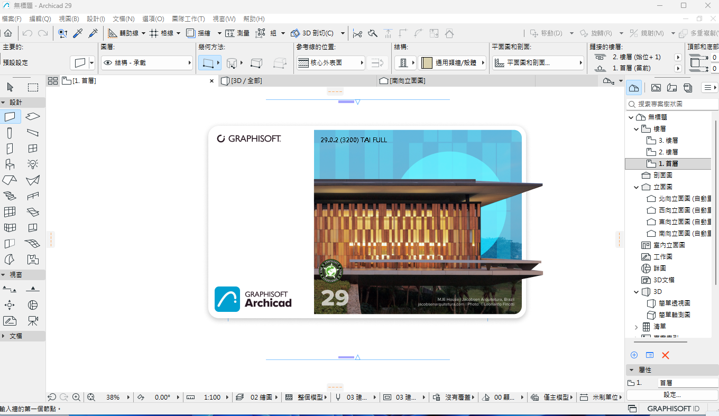Click the 設定... button in properties
Screen dimensions: 719x416
(672, 395)
